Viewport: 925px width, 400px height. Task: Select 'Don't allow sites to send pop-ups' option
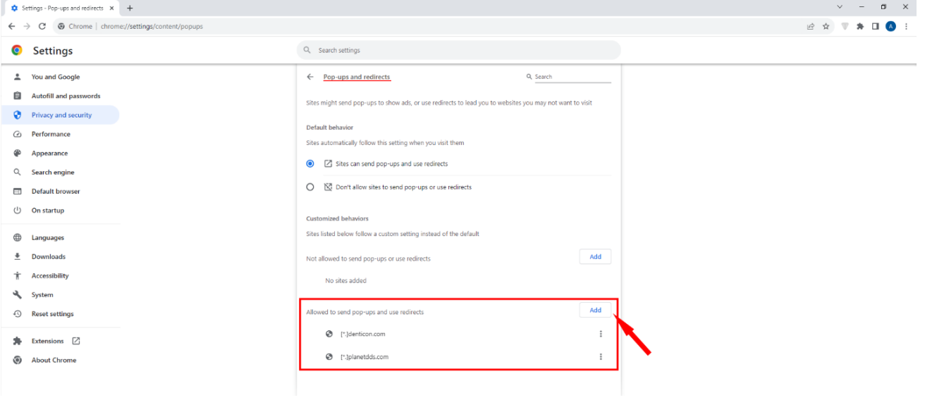click(310, 187)
